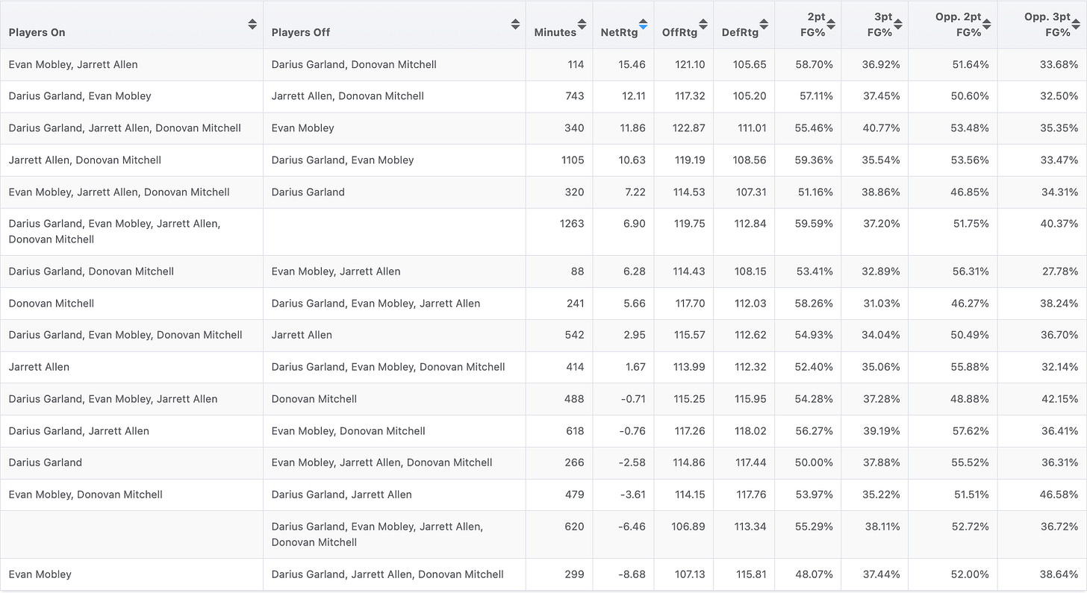The image size is (1087, 593).
Task: Click the 743 minutes value
Action: (575, 96)
